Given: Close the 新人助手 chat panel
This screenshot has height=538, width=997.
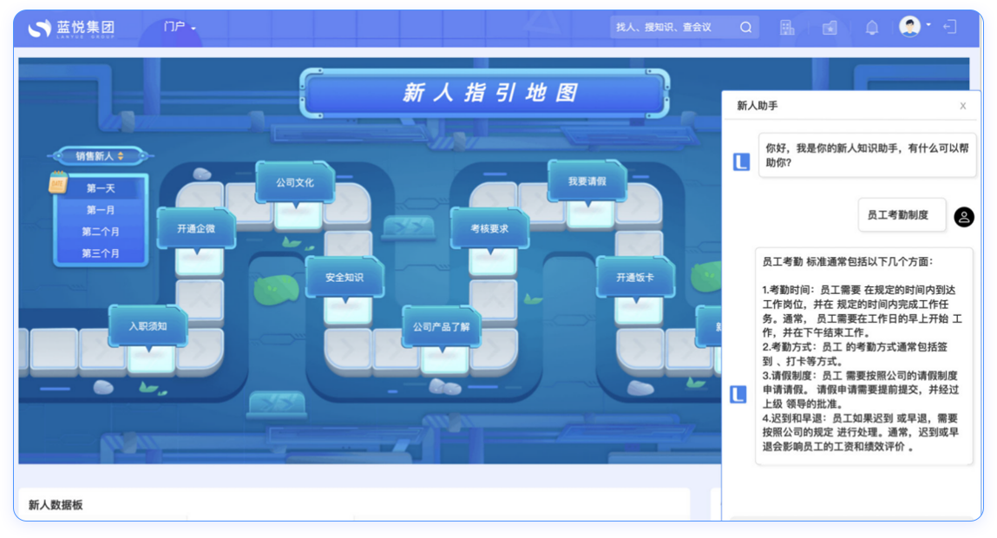Looking at the screenshot, I should [x=962, y=106].
